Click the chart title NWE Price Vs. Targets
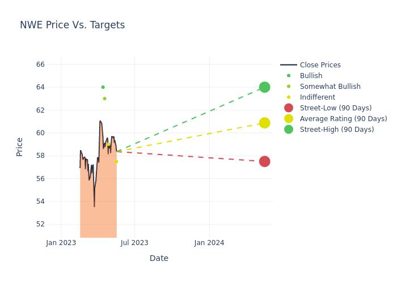The width and height of the screenshot is (397, 283). pyautogui.click(x=72, y=25)
